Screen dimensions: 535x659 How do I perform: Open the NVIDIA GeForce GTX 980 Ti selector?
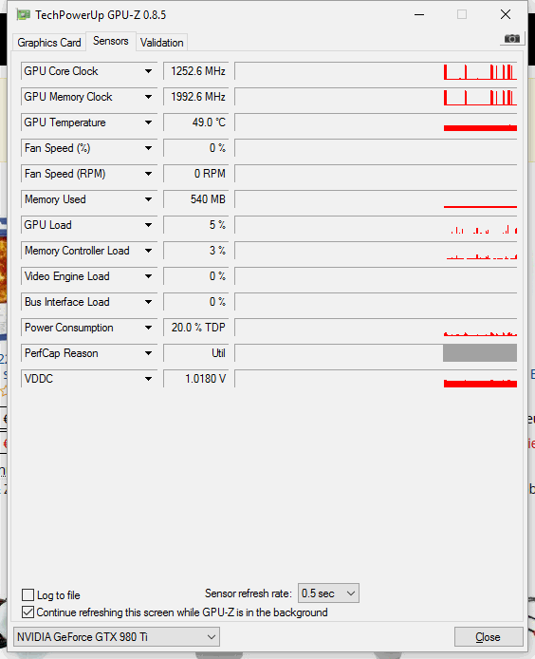click(117, 637)
